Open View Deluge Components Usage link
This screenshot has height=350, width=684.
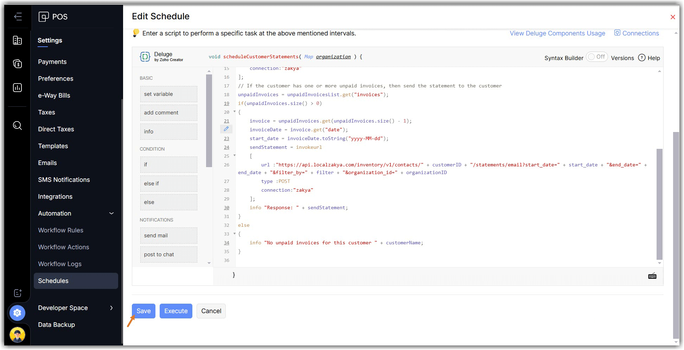[x=557, y=33]
